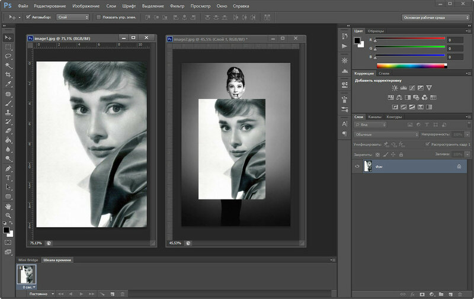Viewport: 474px width, 299px height.
Task: Open the 0 сек. frame delay dropdown
Action: point(29,287)
